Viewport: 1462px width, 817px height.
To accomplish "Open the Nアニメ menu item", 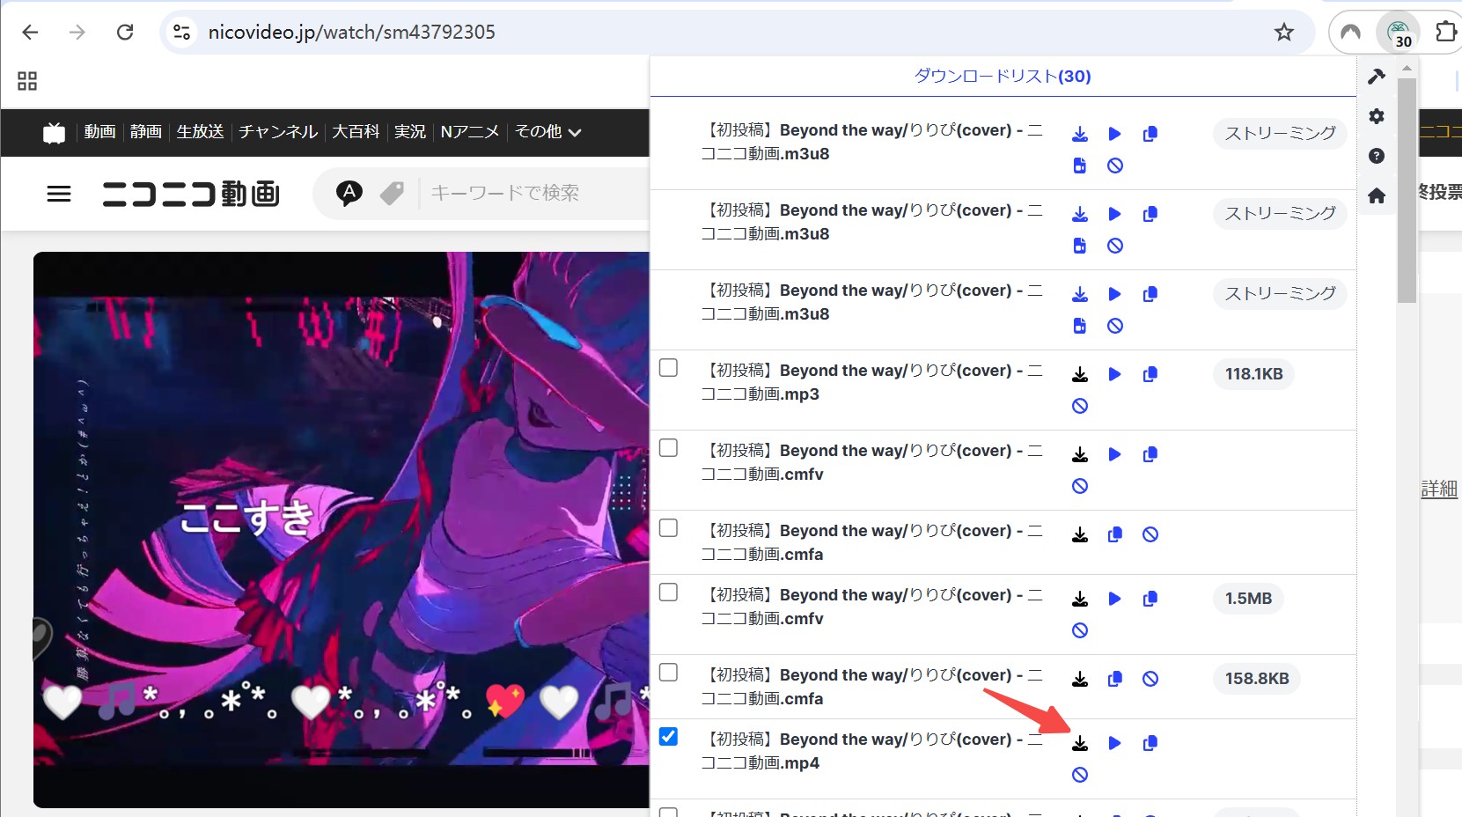I will (x=470, y=132).
